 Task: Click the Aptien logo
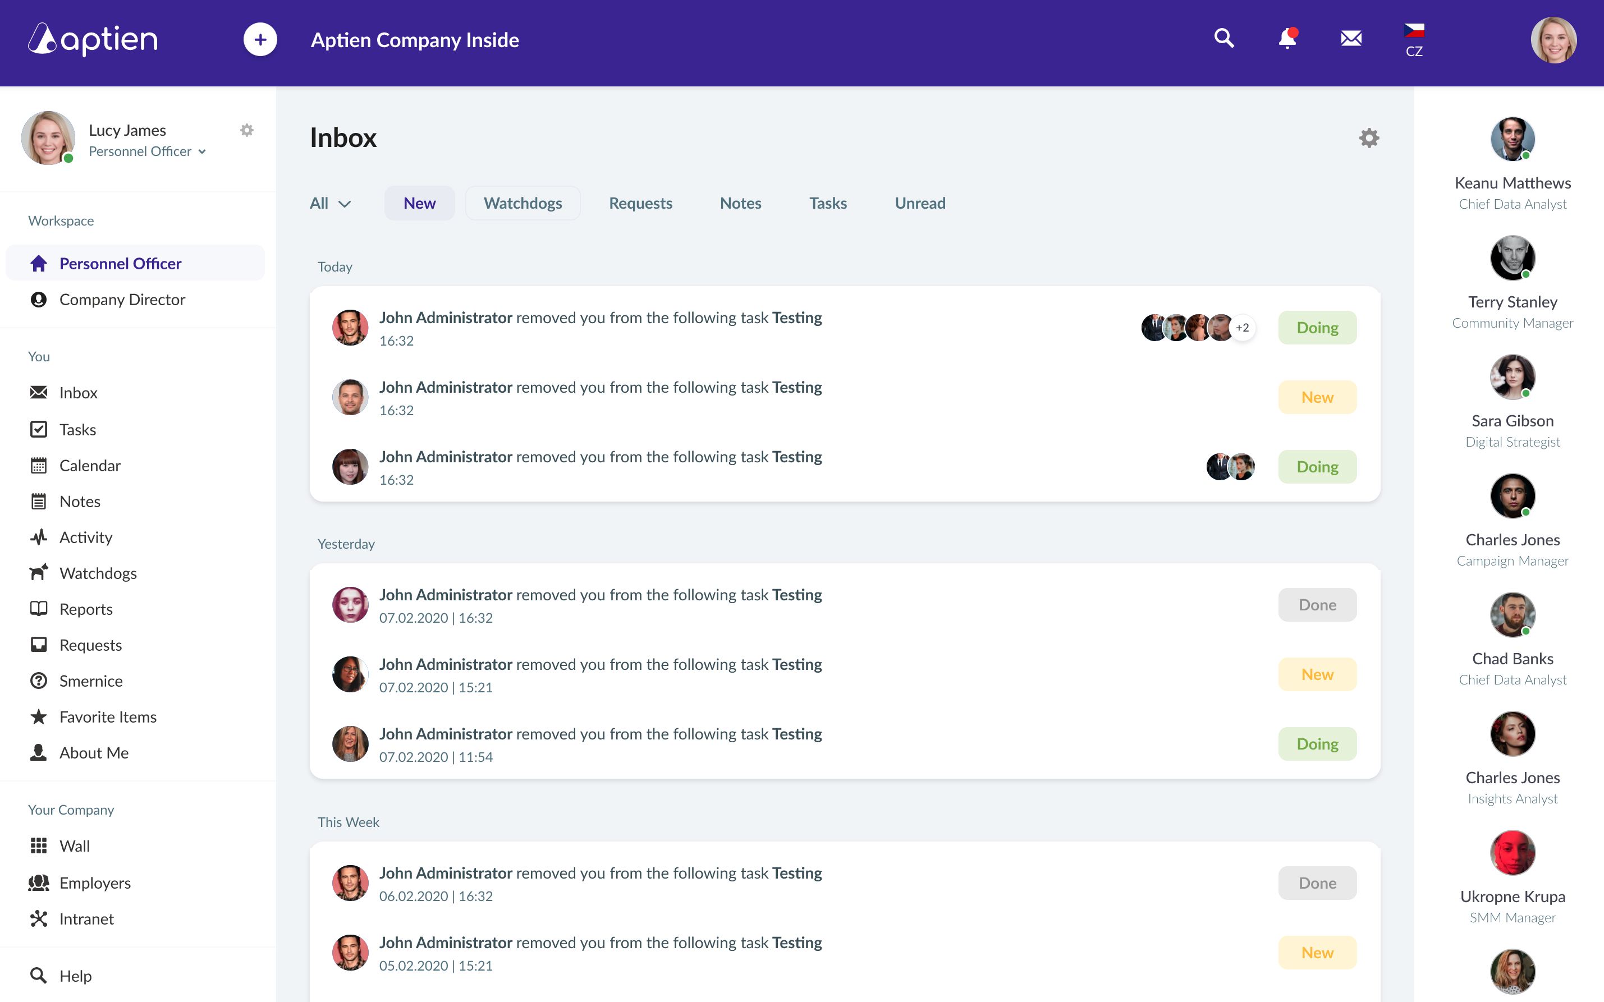pos(92,39)
